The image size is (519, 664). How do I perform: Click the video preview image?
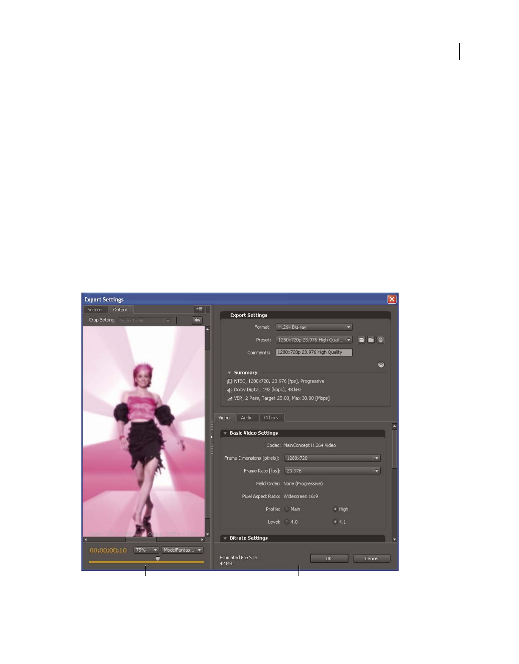tap(144, 432)
